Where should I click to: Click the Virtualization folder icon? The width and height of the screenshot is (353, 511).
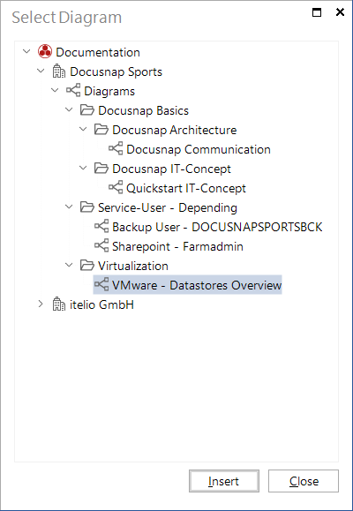[87, 266]
